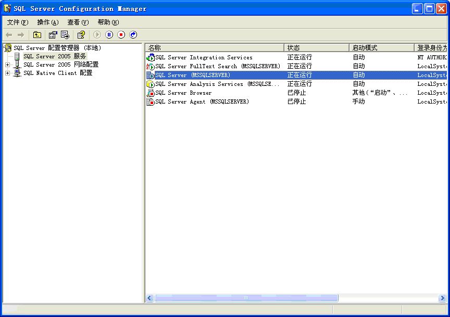Click 手动 start mode of SQL Server Agent
The image size is (450, 317).
pyautogui.click(x=359, y=102)
